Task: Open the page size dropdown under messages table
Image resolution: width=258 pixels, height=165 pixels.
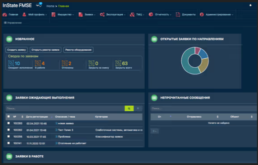Action: click(155, 131)
